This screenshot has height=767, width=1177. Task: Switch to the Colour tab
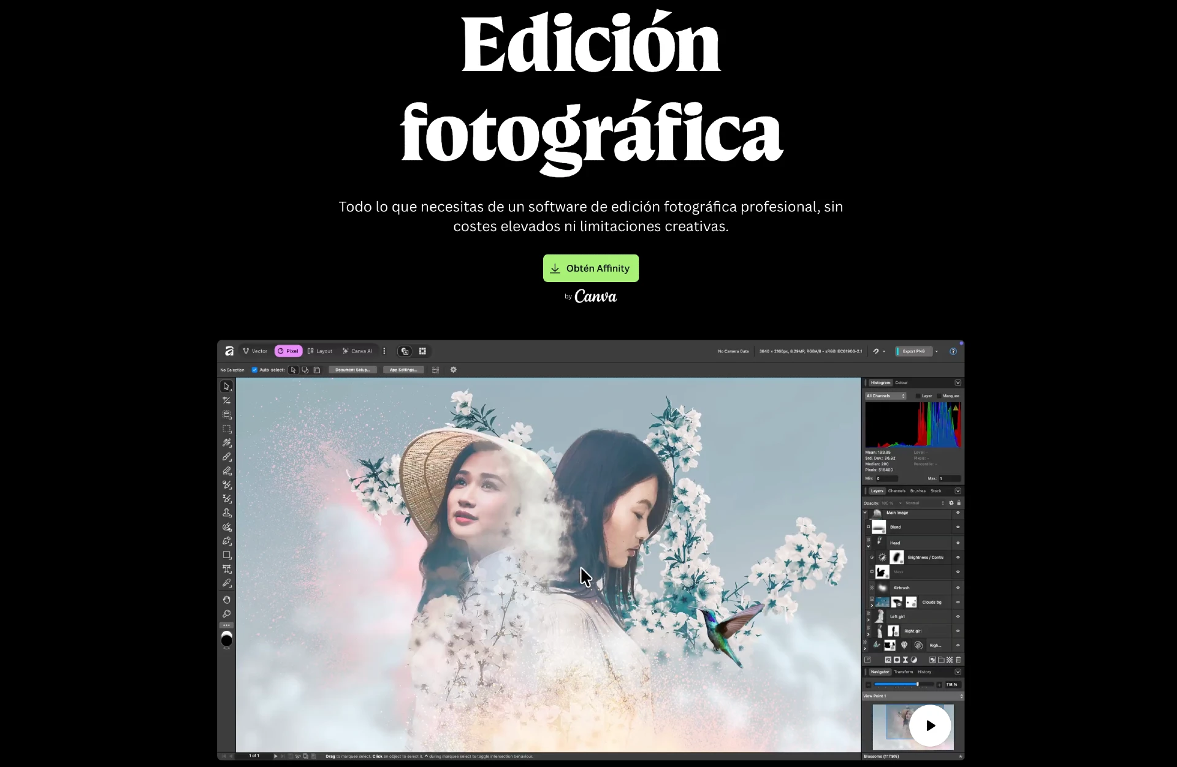[901, 383]
